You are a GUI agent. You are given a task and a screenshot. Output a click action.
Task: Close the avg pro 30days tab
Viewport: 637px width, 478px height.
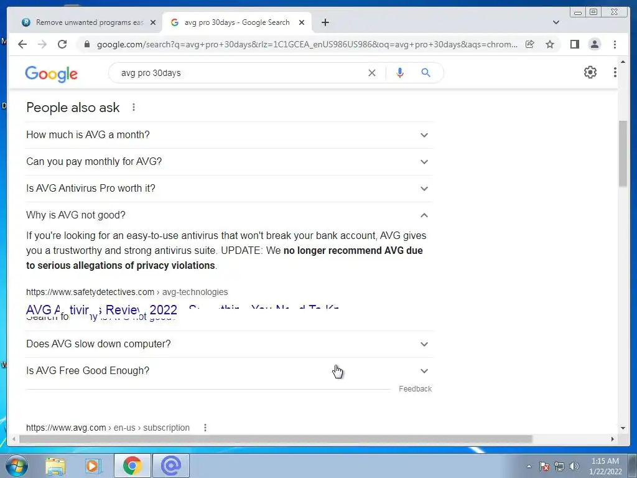point(302,22)
